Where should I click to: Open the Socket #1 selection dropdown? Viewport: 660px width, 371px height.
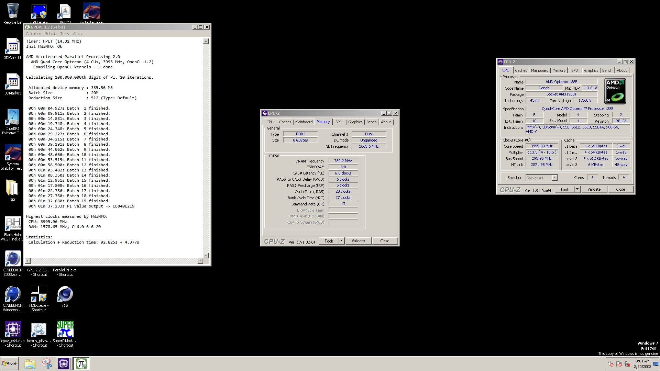click(541, 178)
